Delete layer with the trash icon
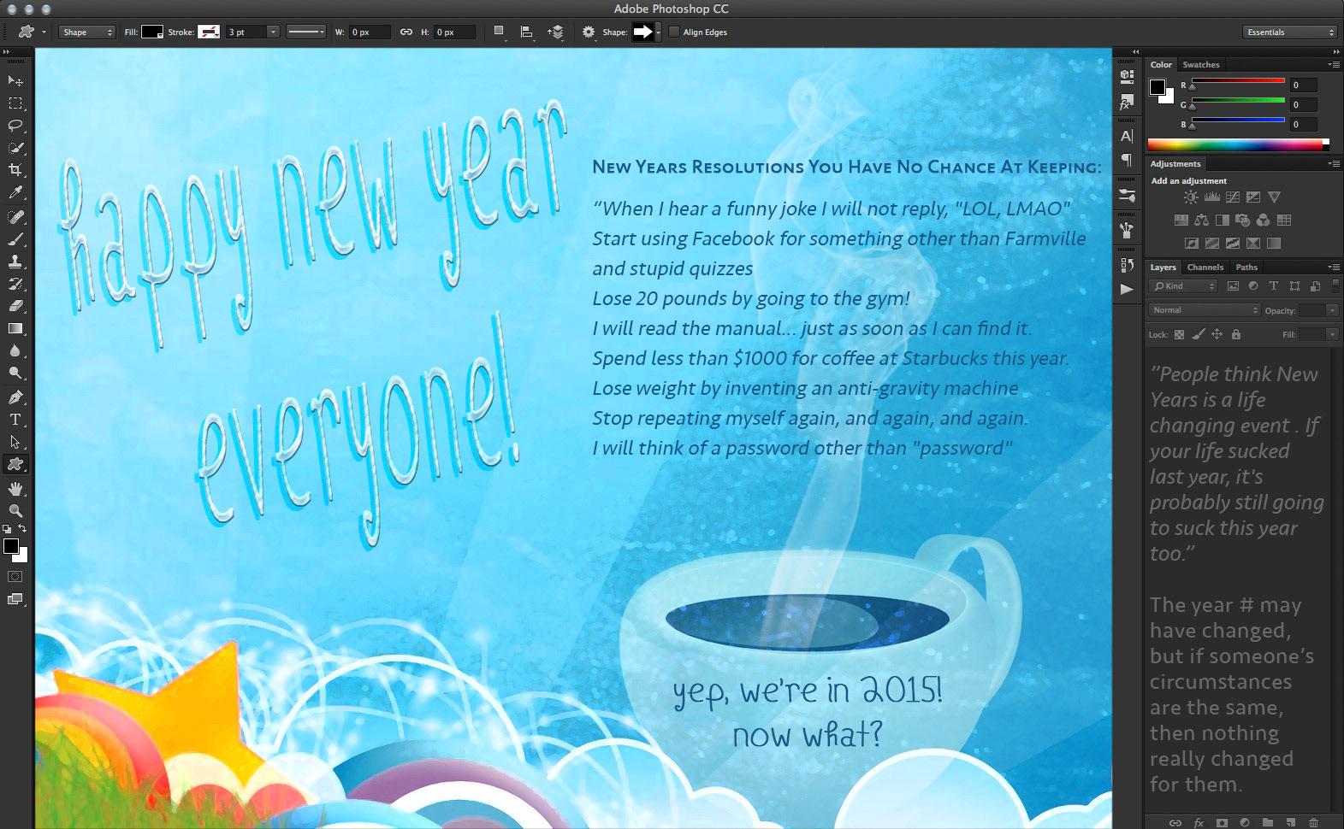 (x=1314, y=823)
